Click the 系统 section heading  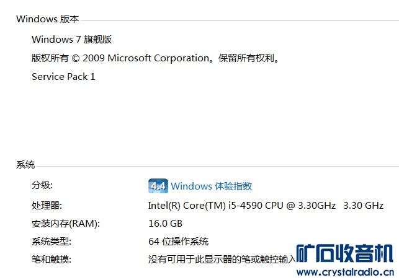[x=25, y=165]
